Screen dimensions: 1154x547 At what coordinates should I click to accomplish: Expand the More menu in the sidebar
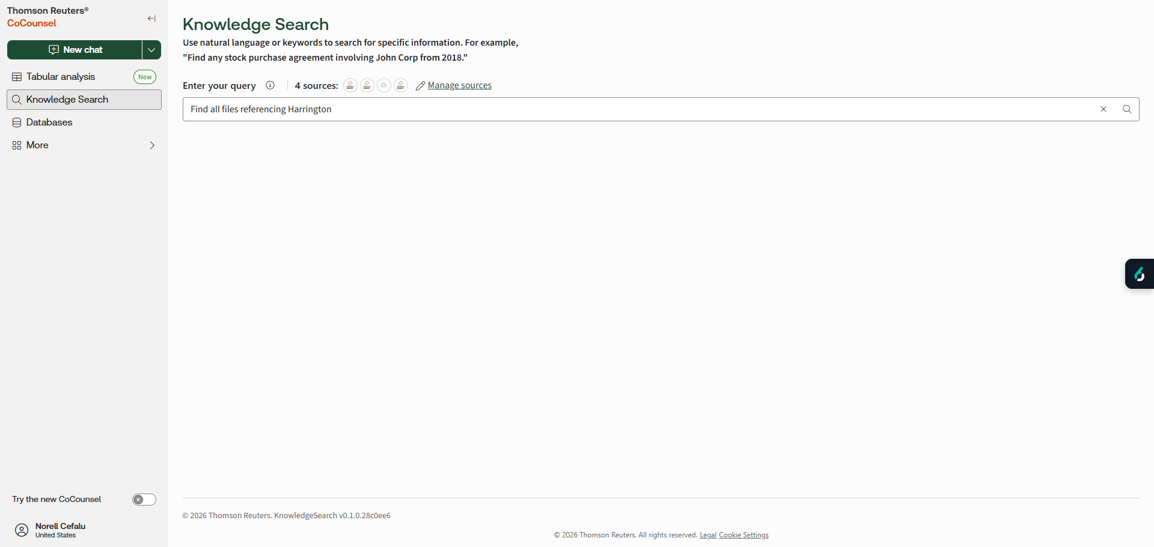[84, 145]
